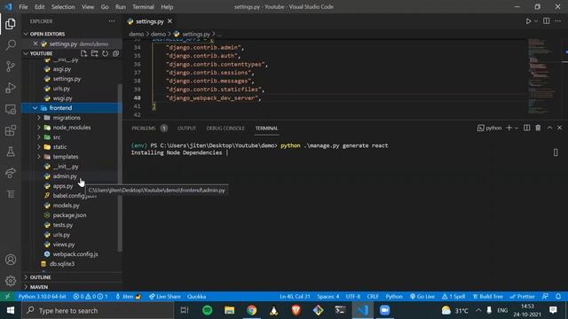Screen dimensions: 568x319
Task: Open the Help menu
Action: 167,7
